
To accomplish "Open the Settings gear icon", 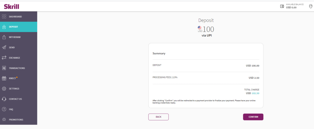I will (4, 89).
